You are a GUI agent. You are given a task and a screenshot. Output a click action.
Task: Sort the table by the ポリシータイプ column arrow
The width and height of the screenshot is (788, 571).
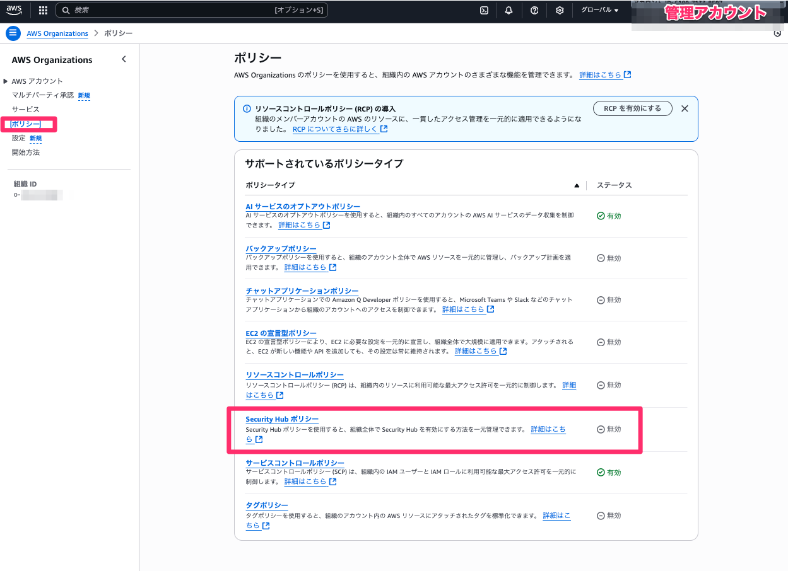576,185
